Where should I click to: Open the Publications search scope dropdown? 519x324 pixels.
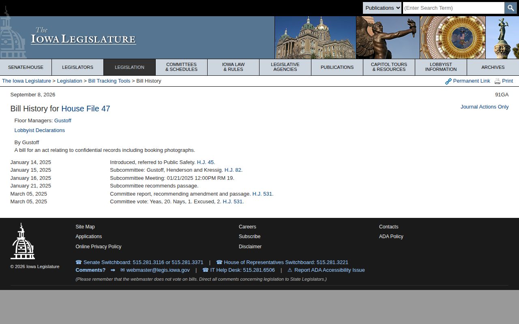(x=382, y=8)
